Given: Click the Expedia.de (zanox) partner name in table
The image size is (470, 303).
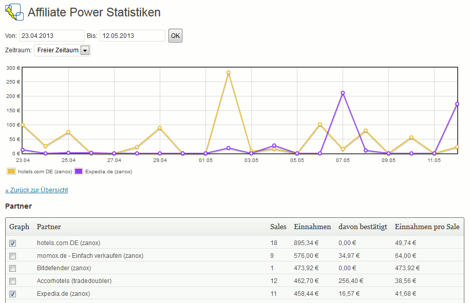Looking at the screenshot, I should coord(63,294).
